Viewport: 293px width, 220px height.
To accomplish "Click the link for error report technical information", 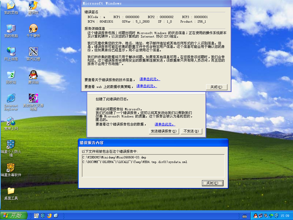I will pos(150,79).
